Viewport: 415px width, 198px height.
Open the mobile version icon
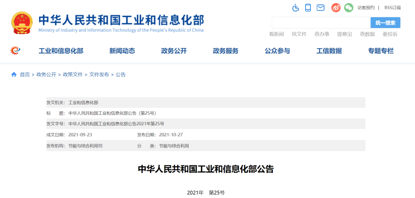click(x=308, y=8)
